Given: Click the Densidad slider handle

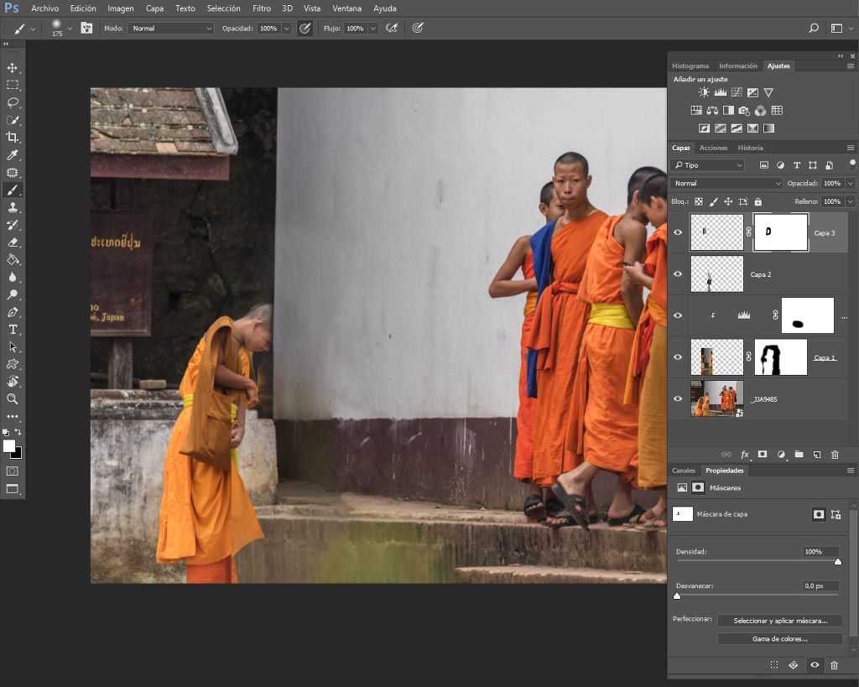Looking at the screenshot, I should [838, 561].
